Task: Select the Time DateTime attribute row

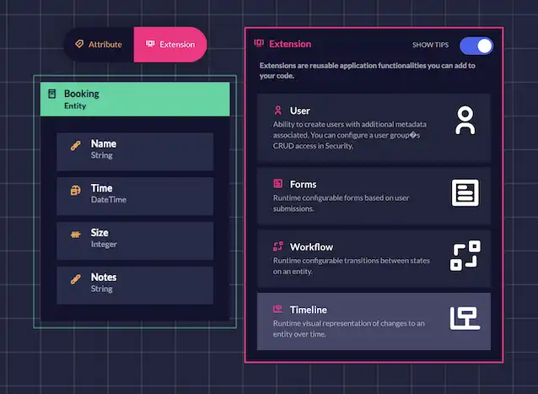Action: (135, 193)
